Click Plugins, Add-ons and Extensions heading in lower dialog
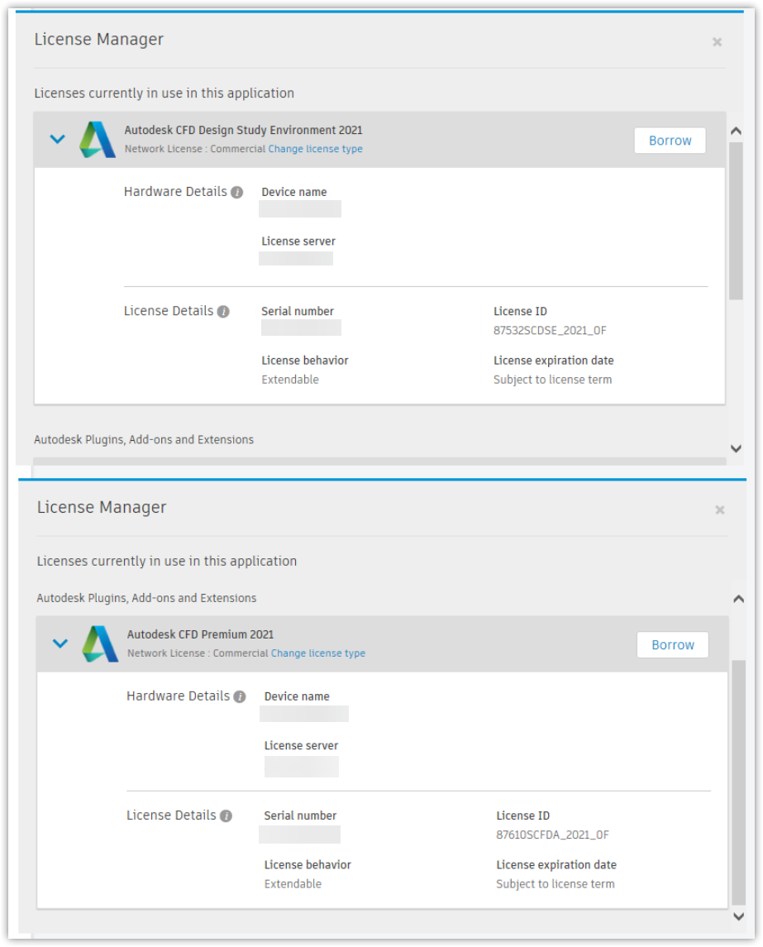The image size is (763, 947). (146, 598)
